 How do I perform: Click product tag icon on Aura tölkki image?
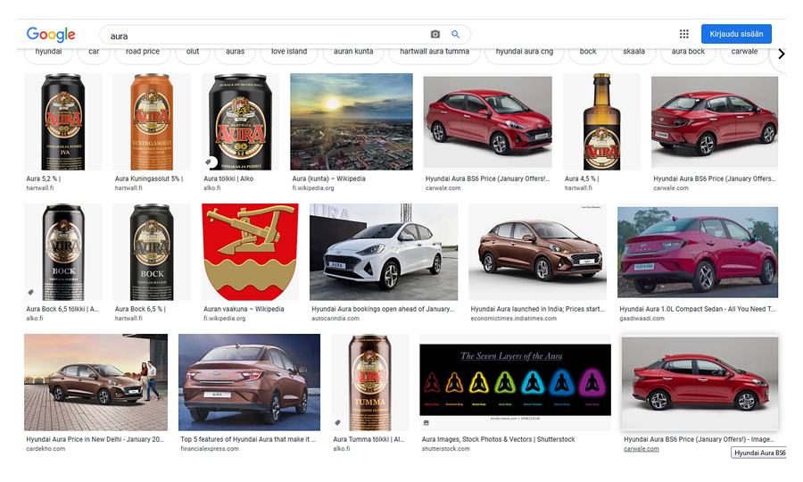209,162
